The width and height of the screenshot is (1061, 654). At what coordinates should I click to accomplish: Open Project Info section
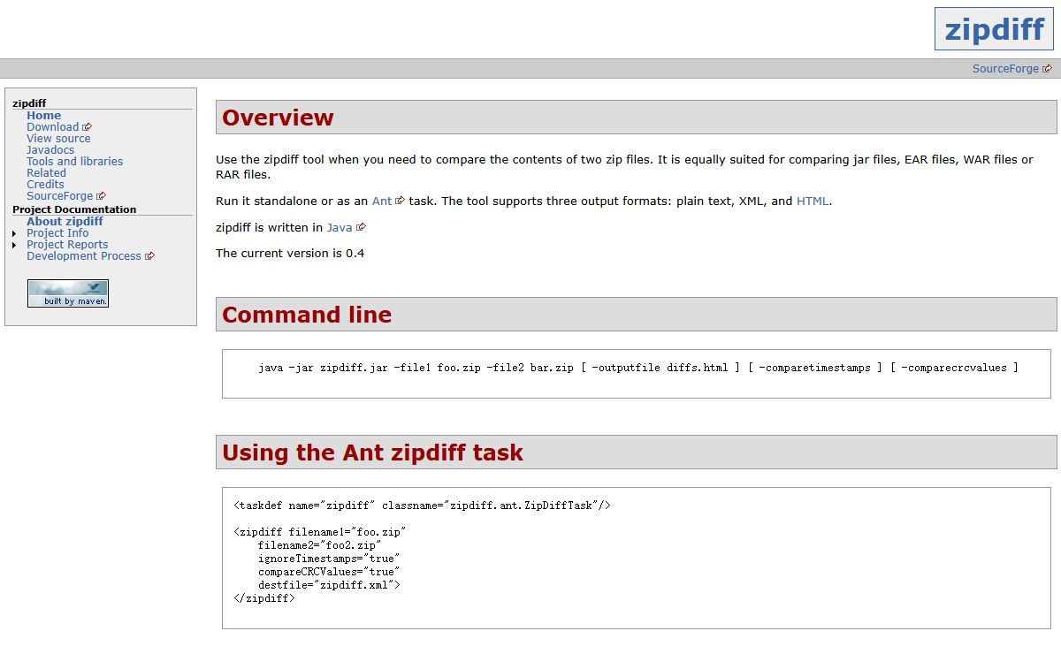[x=57, y=233]
